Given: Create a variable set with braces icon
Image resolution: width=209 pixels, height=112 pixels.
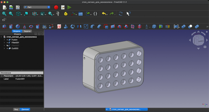Looking at the screenshot, I should click(95, 14).
